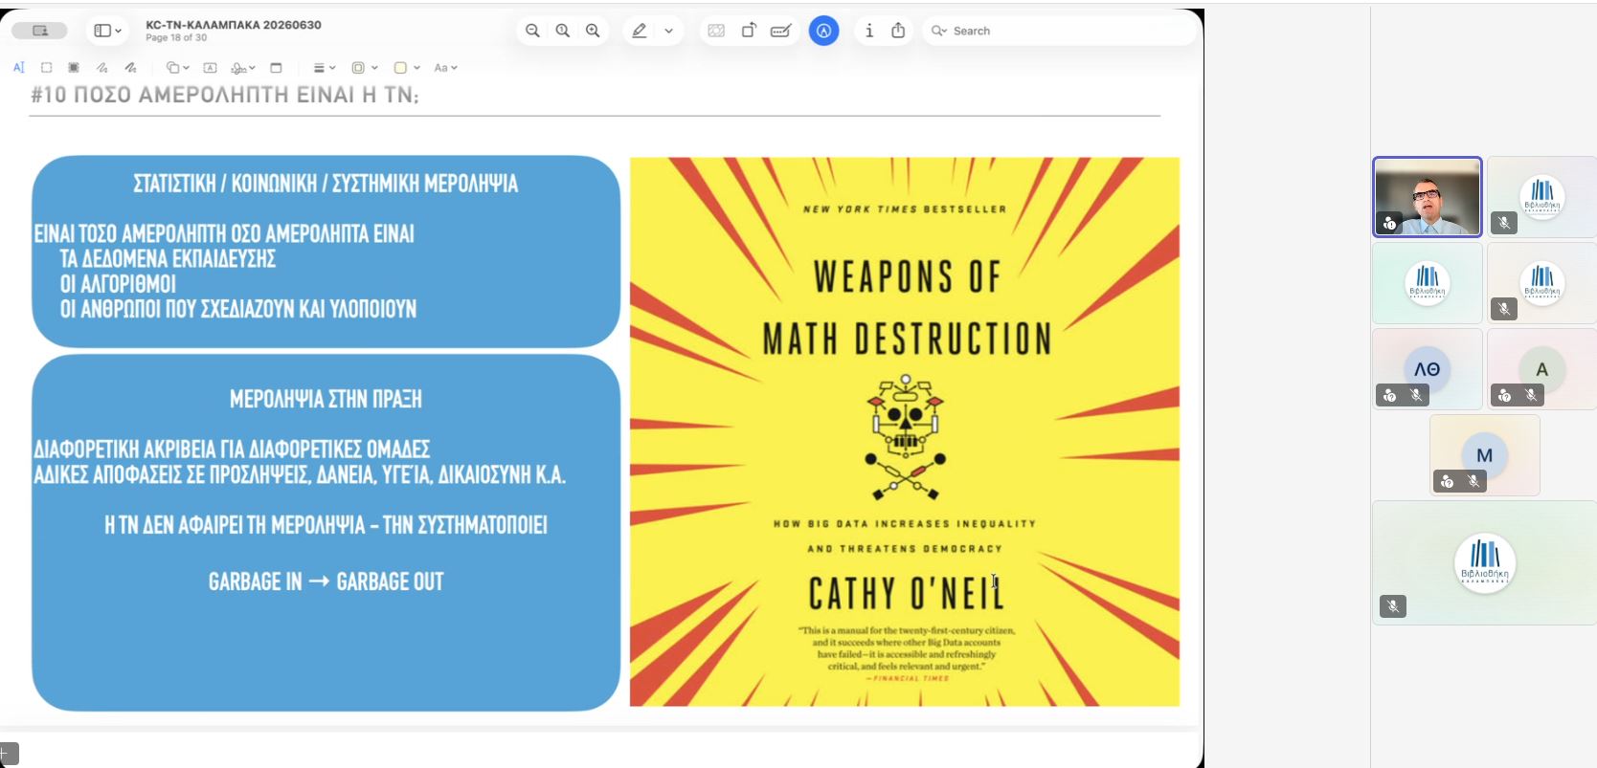Image resolution: width=1597 pixels, height=768 pixels.
Task: Open the search options magnifier dropdown
Action: (938, 31)
